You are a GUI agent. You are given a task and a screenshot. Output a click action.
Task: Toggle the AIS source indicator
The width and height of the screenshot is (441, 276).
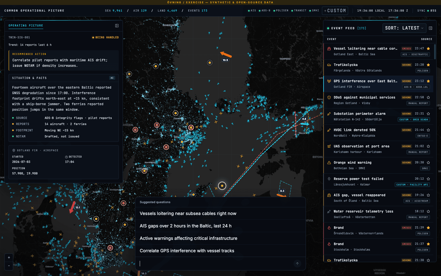[x=252, y=11]
